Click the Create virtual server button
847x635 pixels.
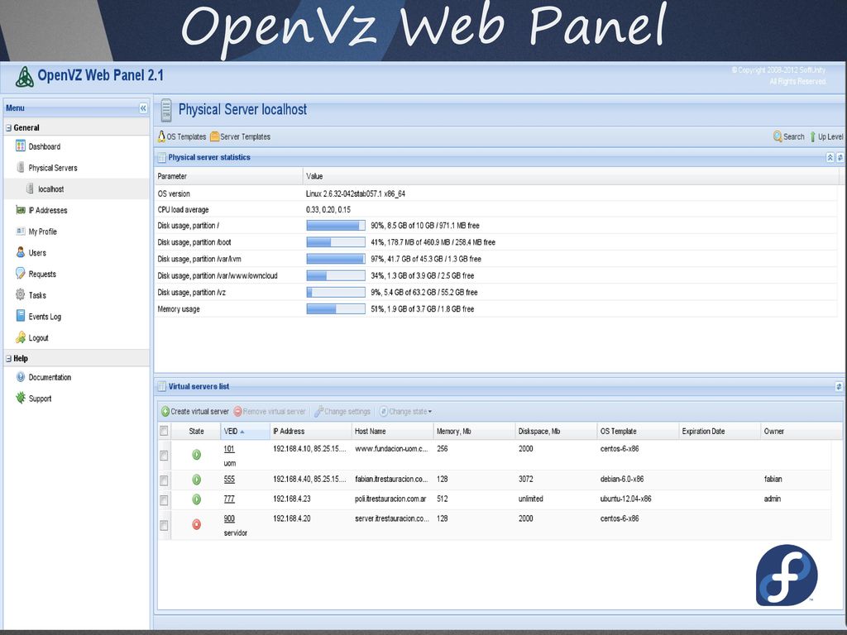tap(195, 412)
